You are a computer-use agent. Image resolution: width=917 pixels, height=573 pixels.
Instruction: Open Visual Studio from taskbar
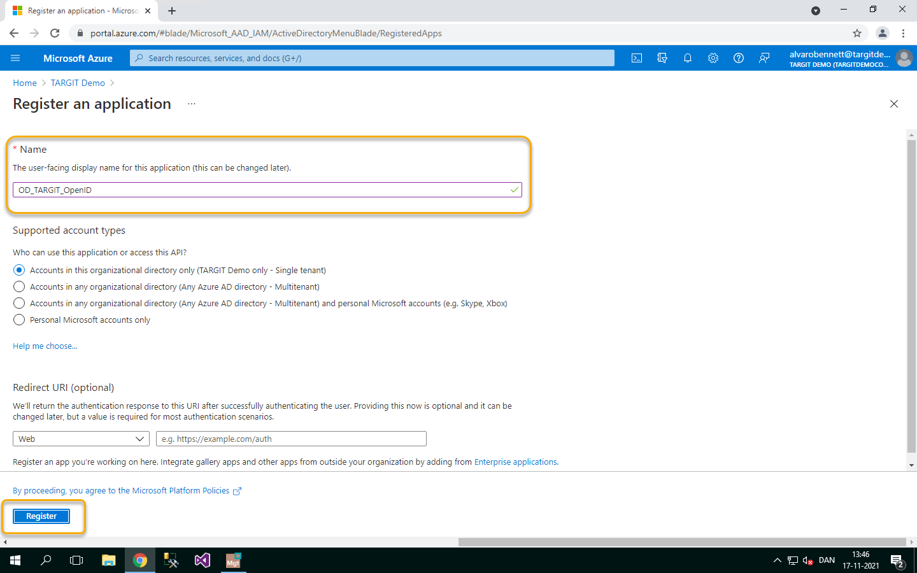[203, 560]
